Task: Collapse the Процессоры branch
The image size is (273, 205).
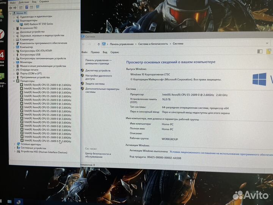Action: pos(14,81)
